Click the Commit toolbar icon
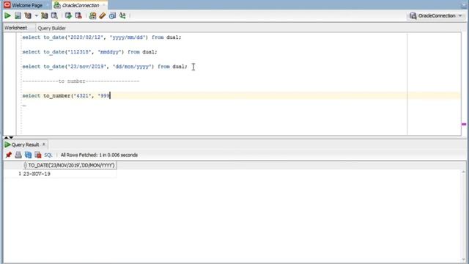469x264 pixels. coord(68,16)
